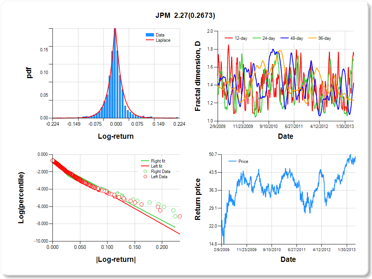Click the "Date" title under fractal dimension chart
Screen dimensions: 372x279
pos(286,136)
